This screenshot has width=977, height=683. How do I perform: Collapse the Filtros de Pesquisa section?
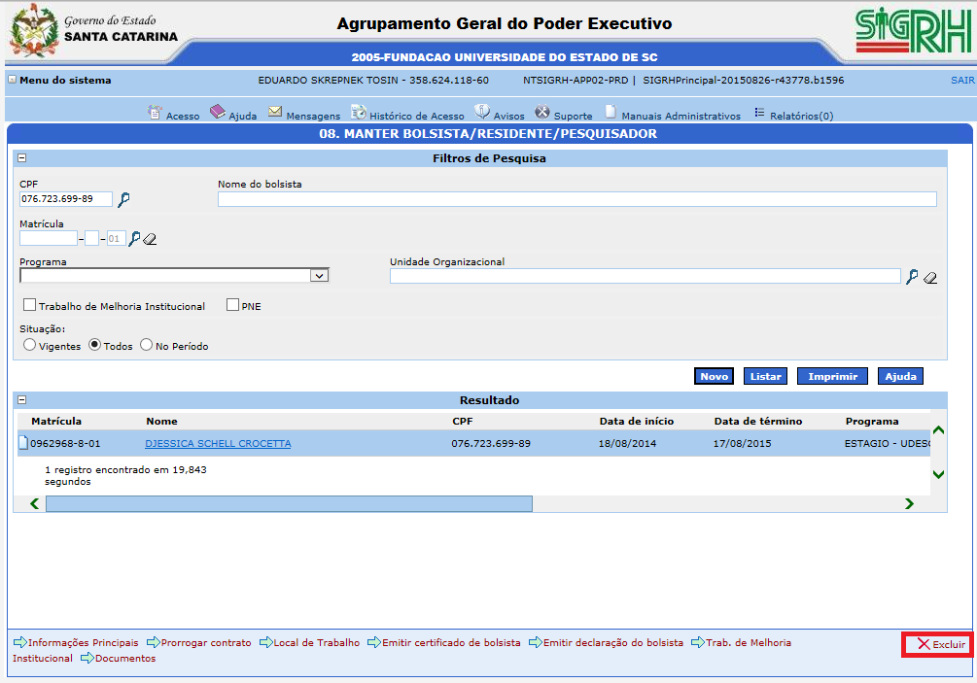[x=21, y=158]
